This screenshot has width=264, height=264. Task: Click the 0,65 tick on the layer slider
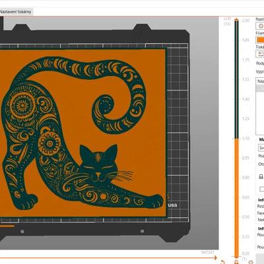pyautogui.click(x=246, y=197)
